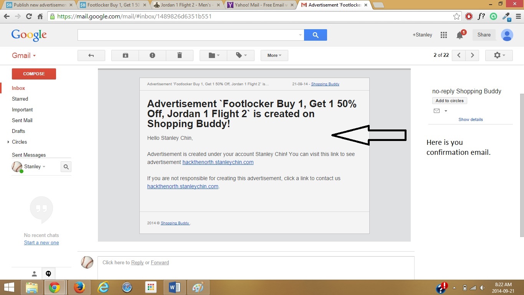
Task: Open the contact email options dropdown
Action: click(446, 111)
